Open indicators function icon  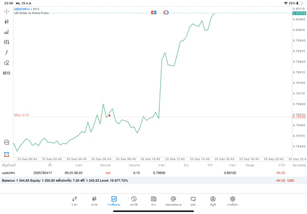pos(6,53)
